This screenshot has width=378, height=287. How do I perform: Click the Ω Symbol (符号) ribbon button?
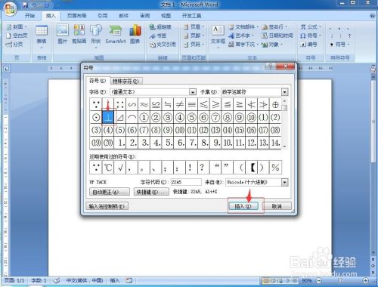point(311,35)
